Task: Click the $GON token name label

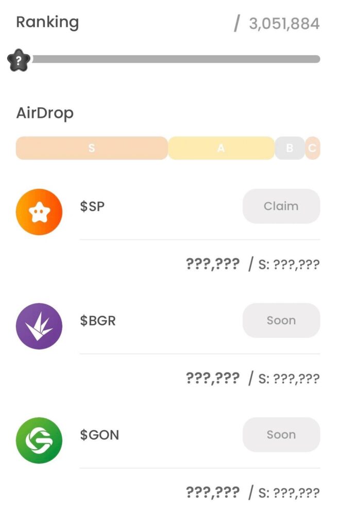Action: point(99,434)
